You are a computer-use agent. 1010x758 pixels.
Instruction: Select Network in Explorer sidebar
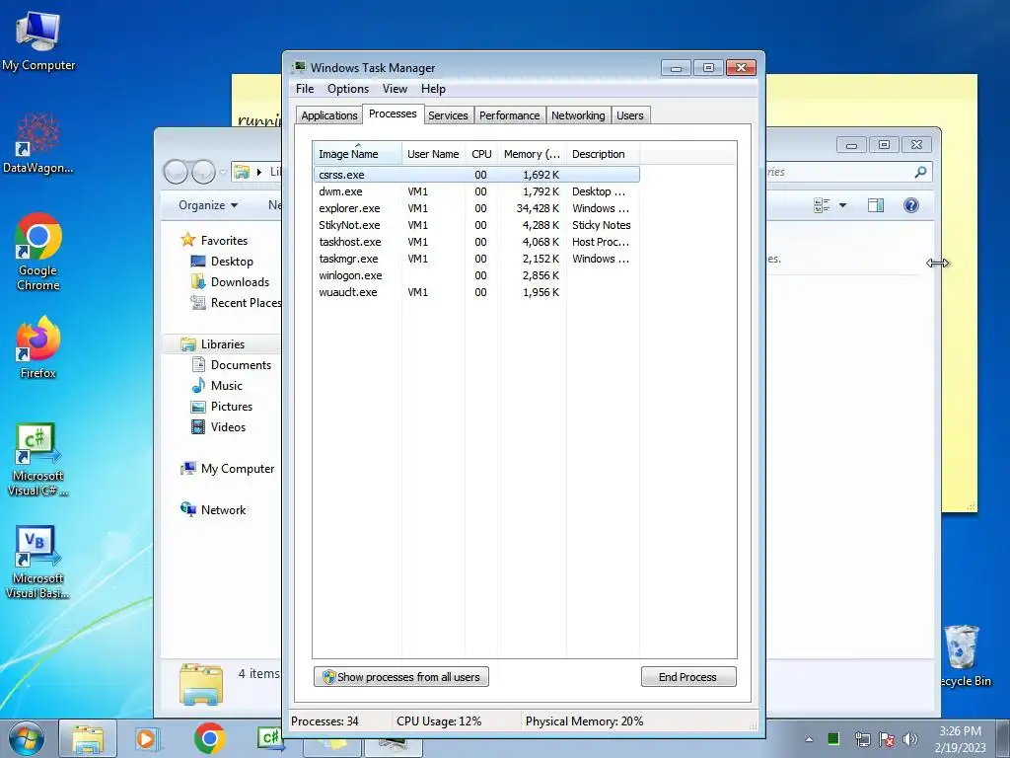(x=213, y=510)
